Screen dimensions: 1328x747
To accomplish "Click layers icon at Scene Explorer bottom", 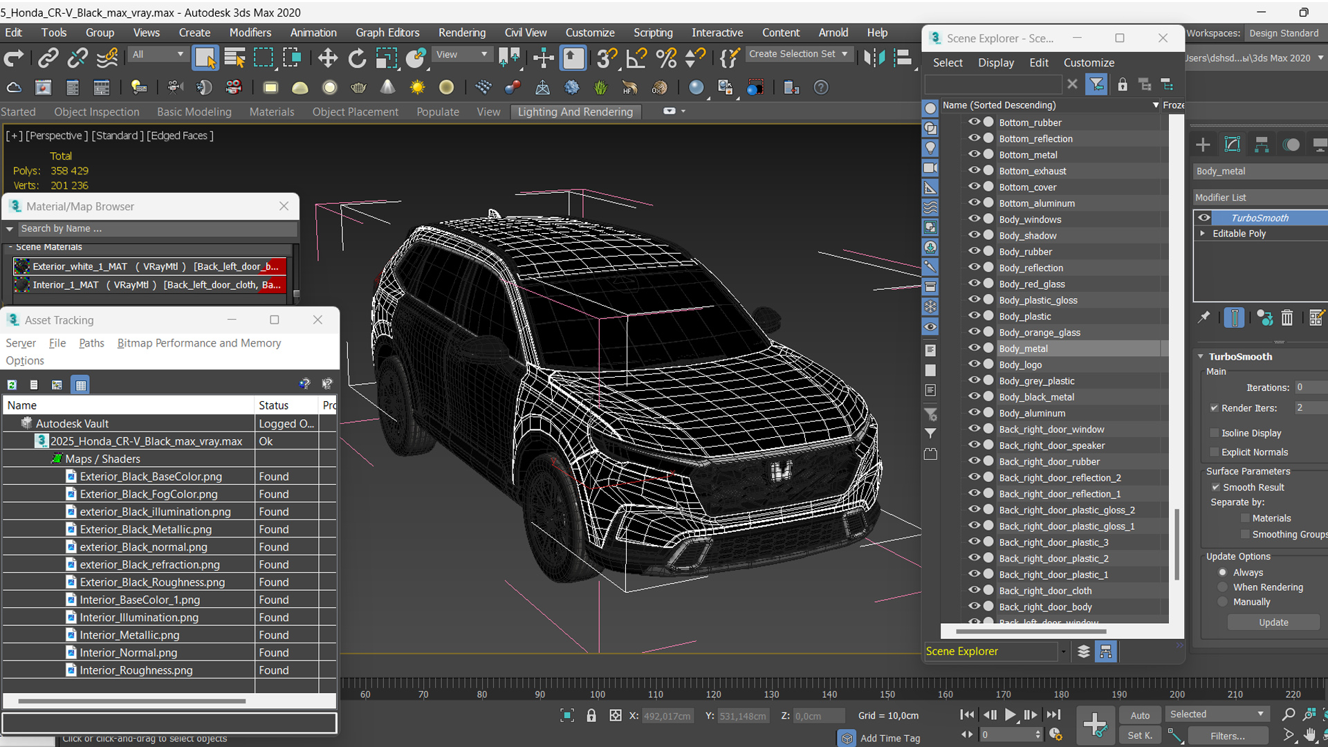I will (x=1083, y=652).
